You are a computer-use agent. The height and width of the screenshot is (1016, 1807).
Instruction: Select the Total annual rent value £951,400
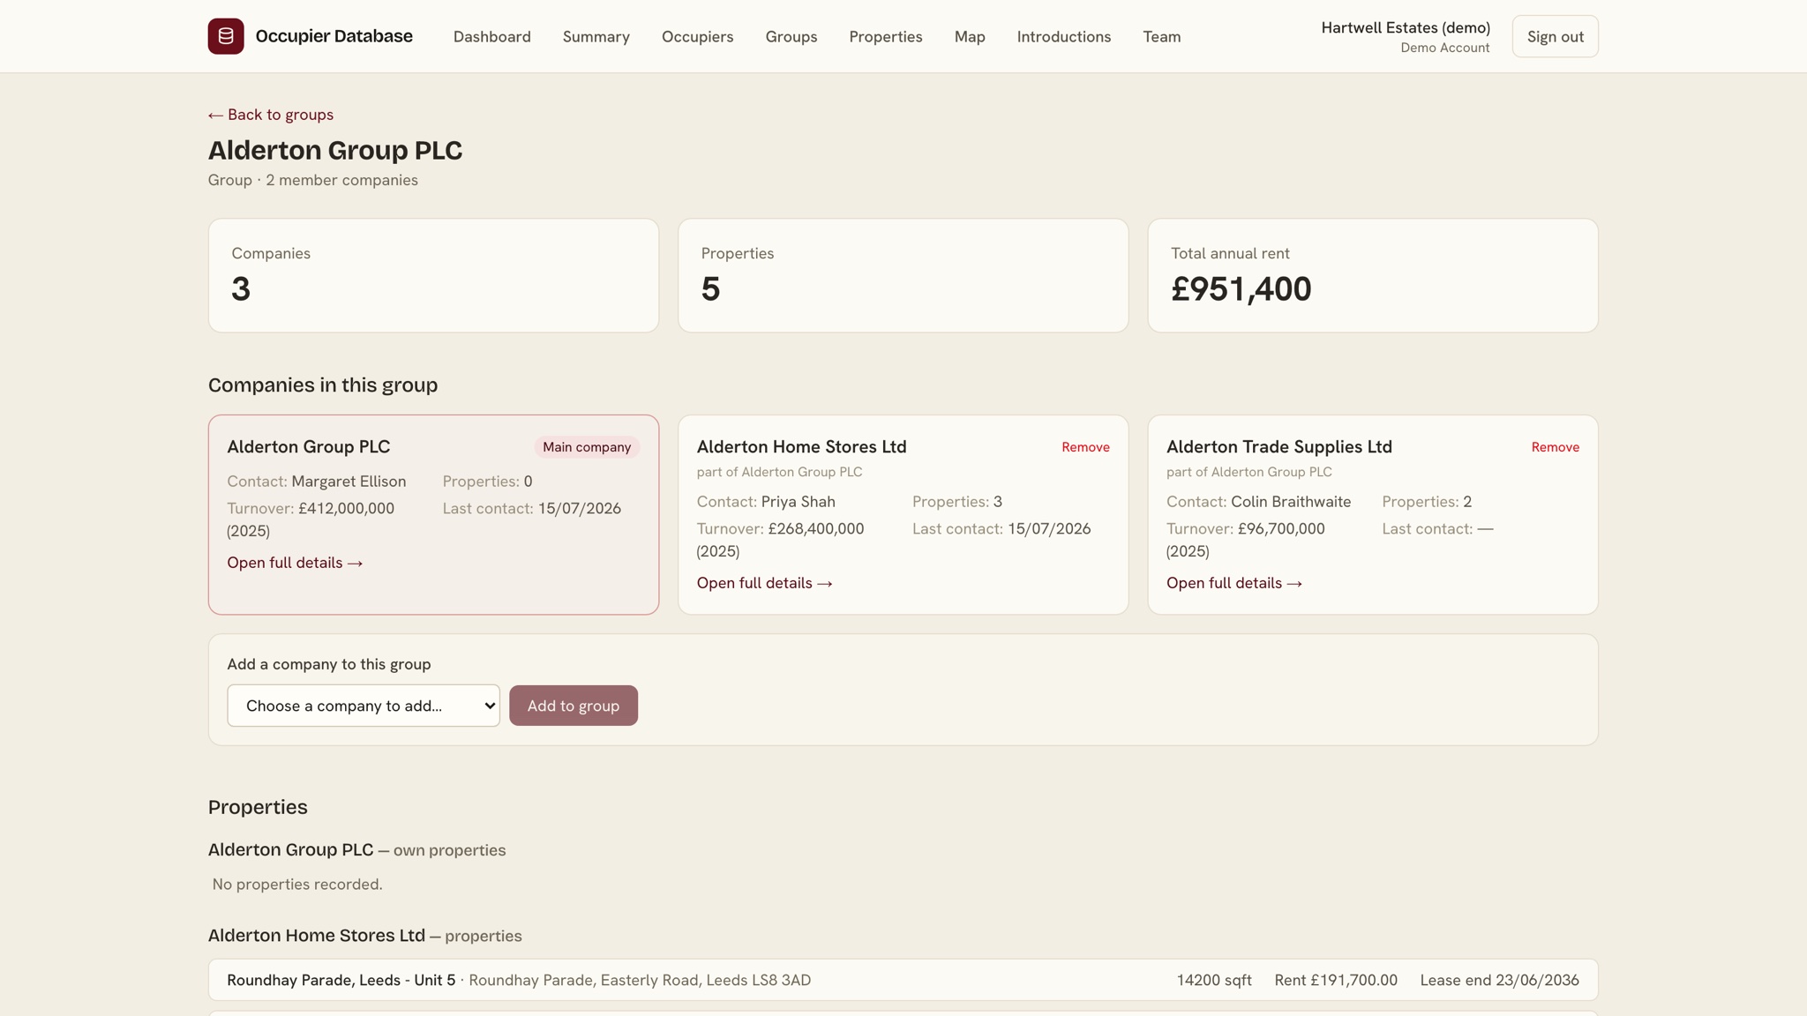[x=1241, y=289]
